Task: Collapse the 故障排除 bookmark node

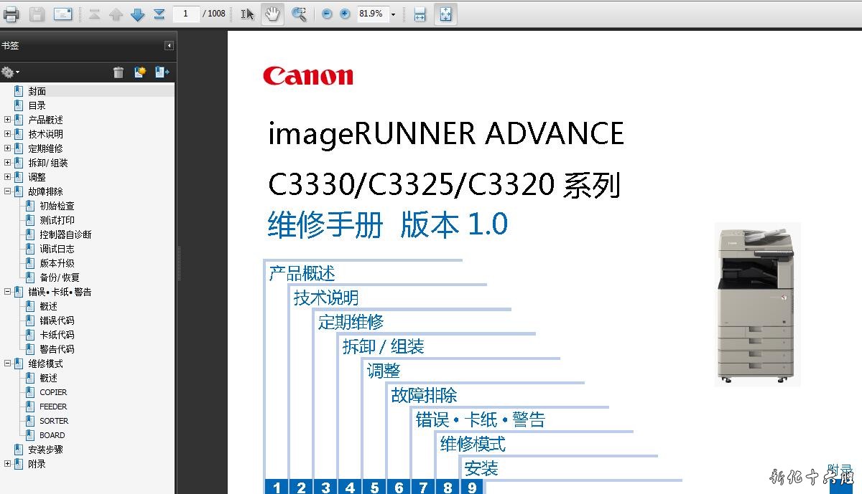Action: click(x=8, y=191)
